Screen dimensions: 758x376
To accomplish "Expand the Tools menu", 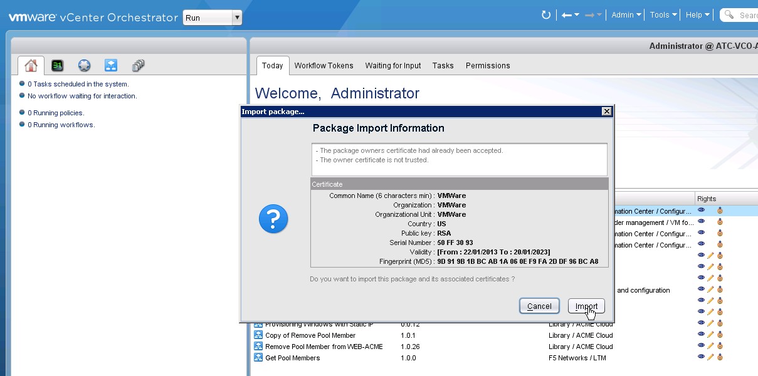I will pos(663,15).
